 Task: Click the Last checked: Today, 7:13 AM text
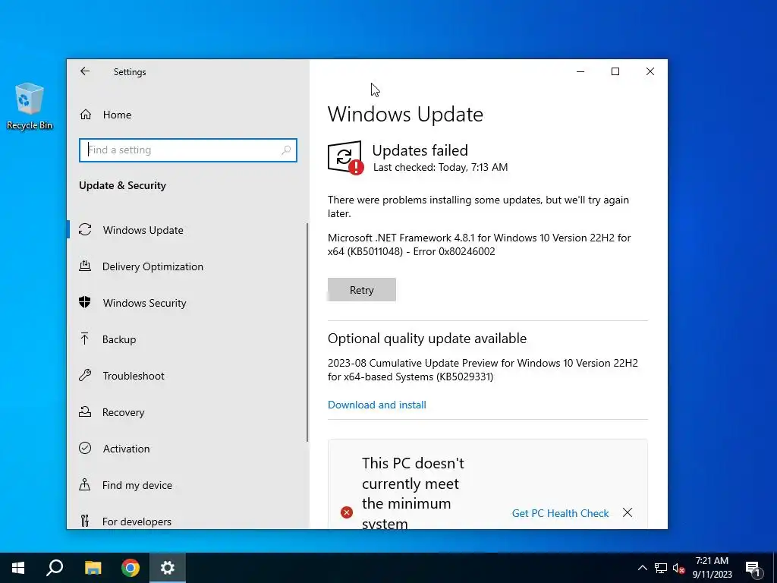click(440, 167)
